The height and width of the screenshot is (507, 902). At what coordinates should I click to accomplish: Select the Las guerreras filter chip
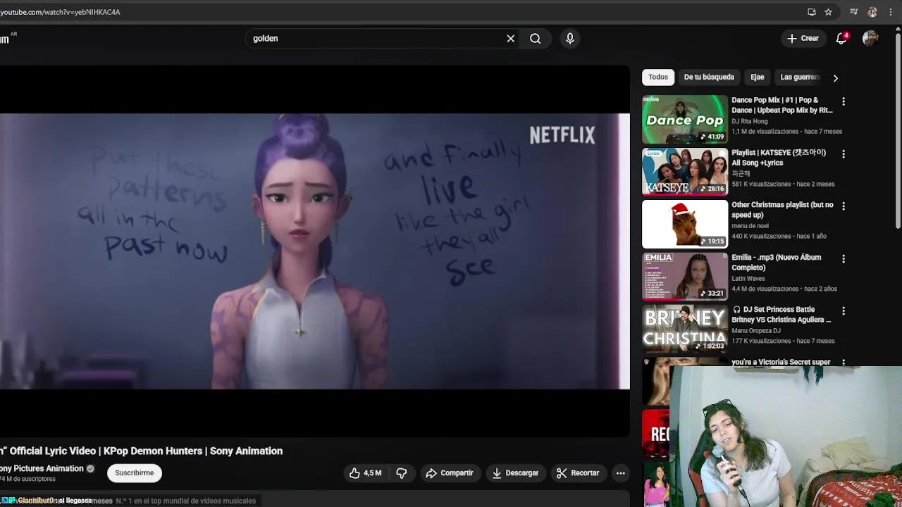pos(800,77)
